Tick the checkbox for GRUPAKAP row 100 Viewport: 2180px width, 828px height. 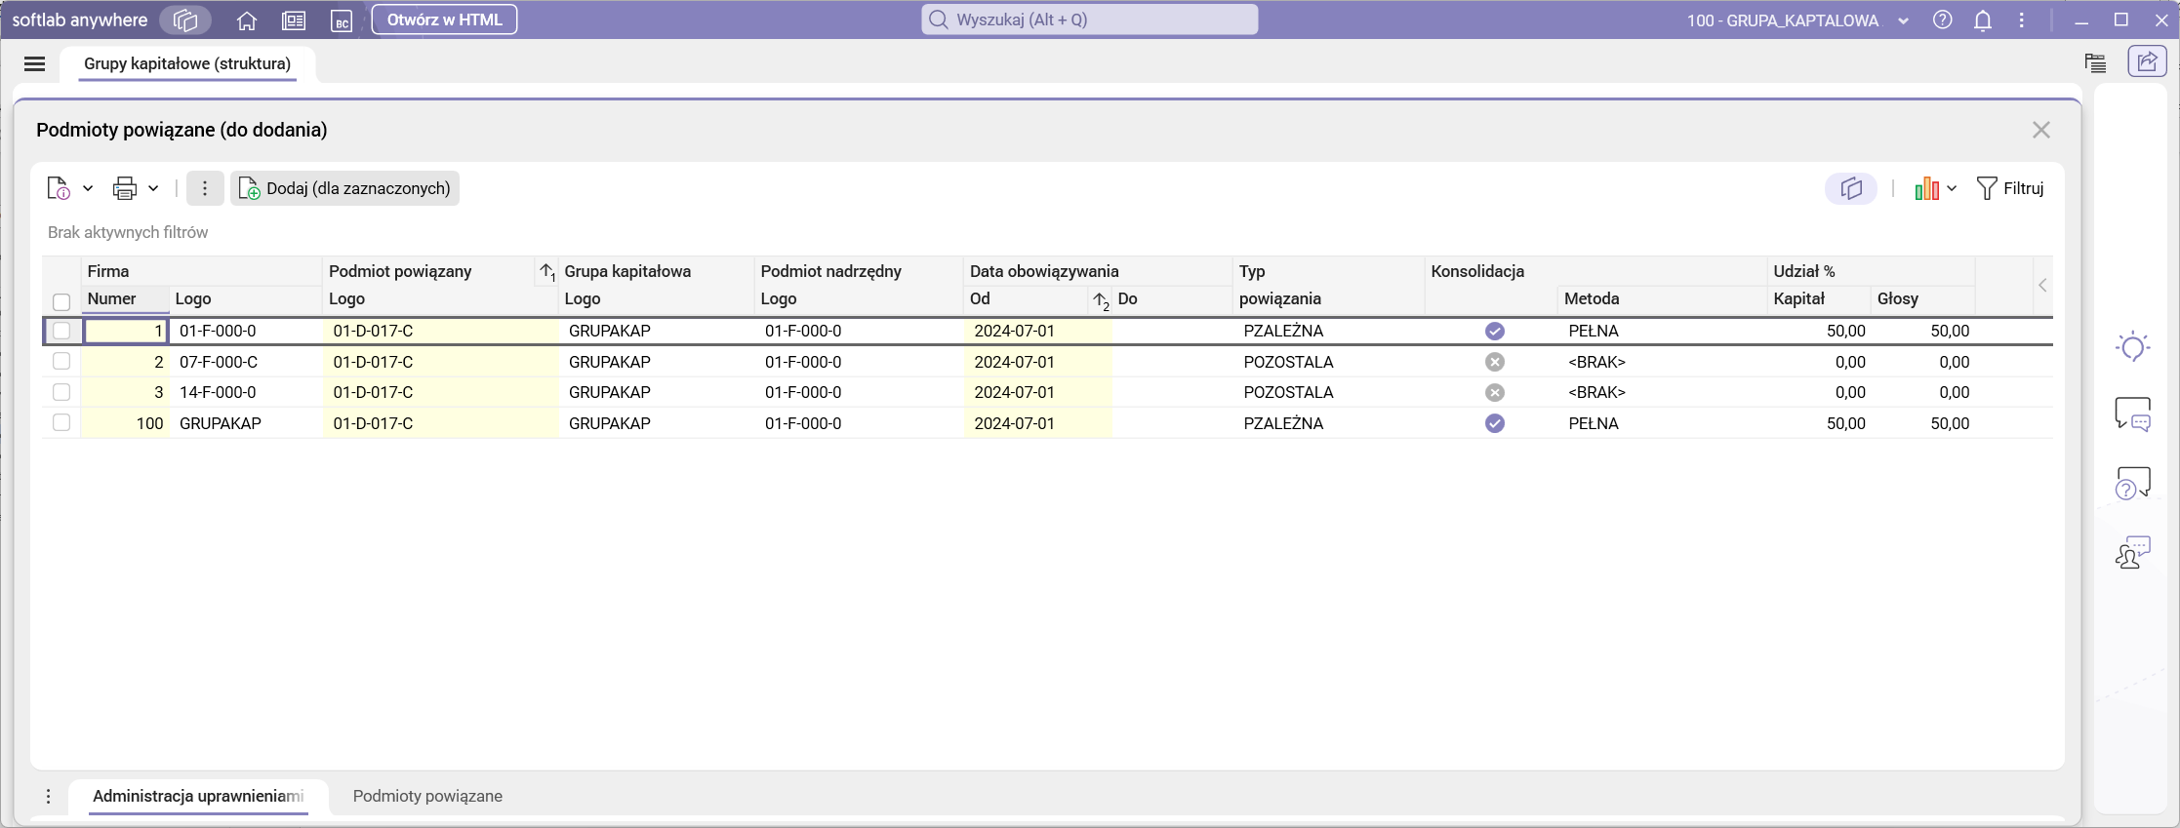click(x=61, y=423)
